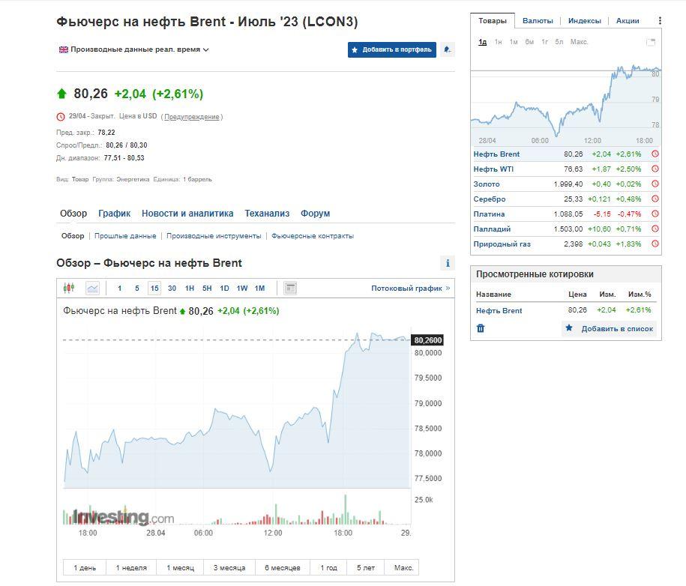
Task: Select the 6 месяцев range button below the chart
Action: pos(281,567)
